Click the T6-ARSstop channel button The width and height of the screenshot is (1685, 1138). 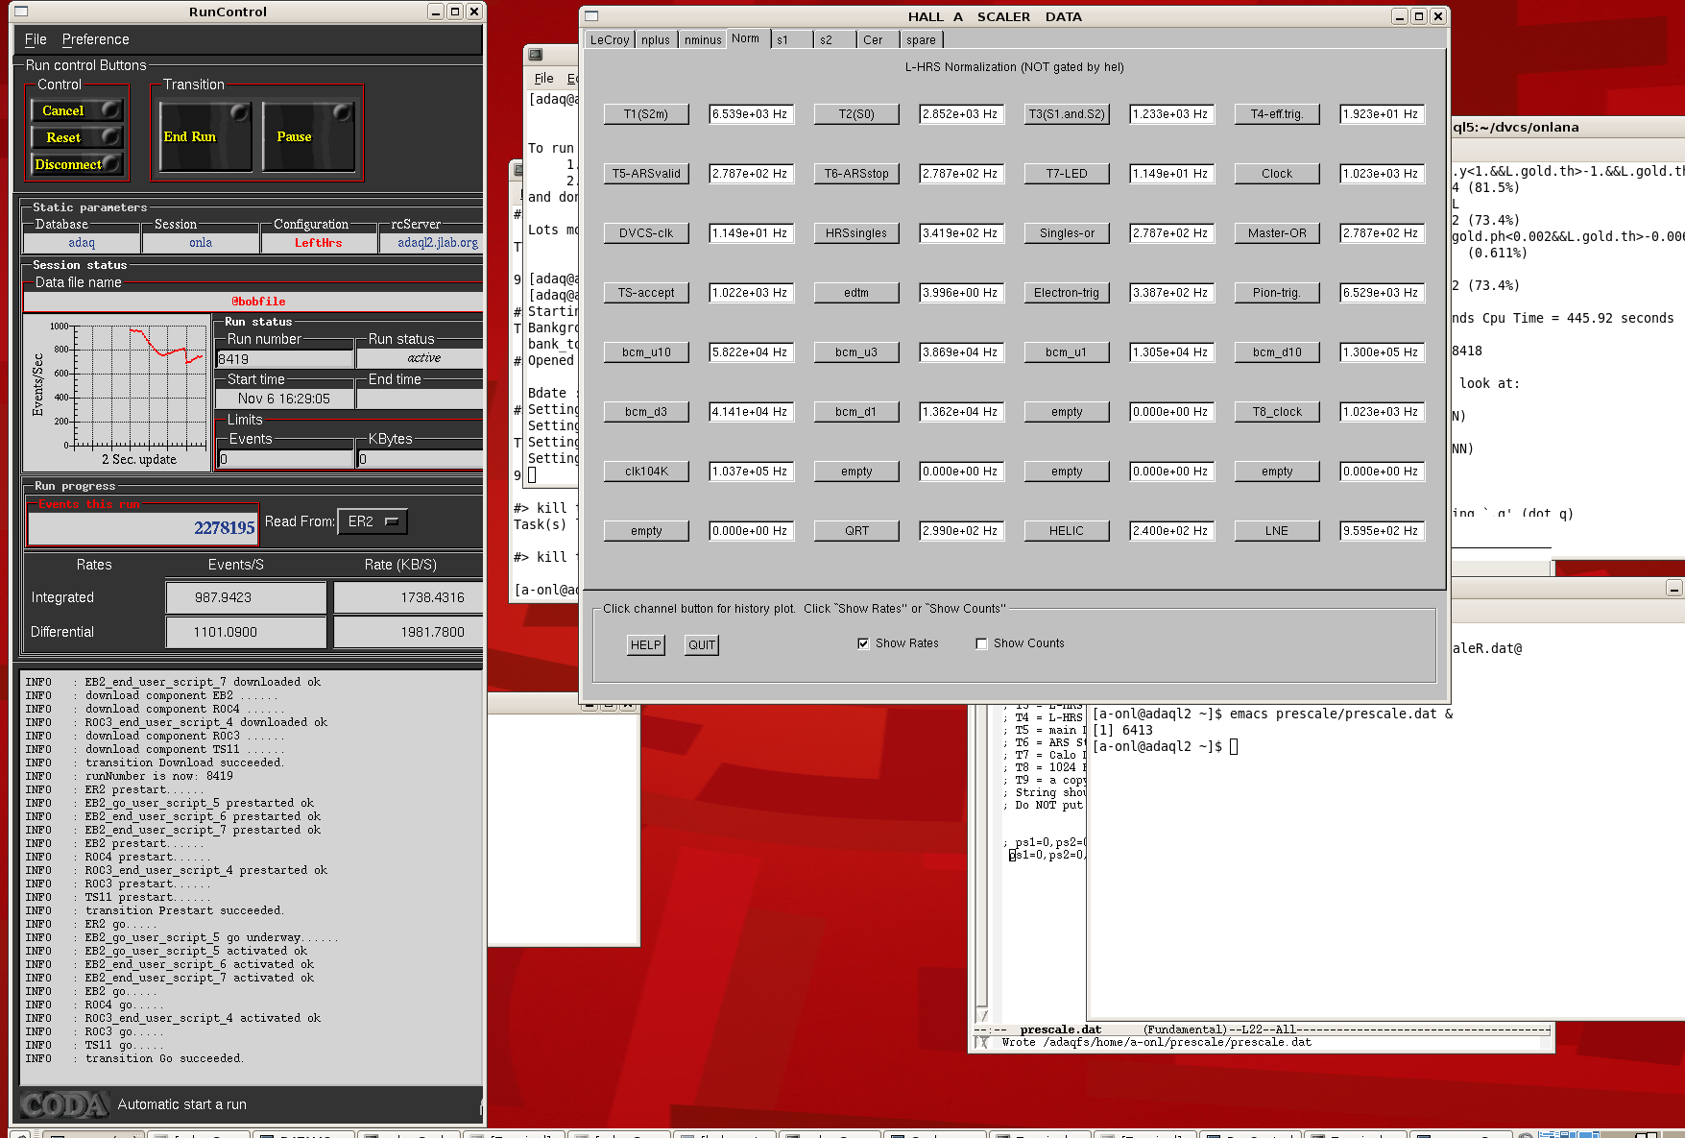tap(856, 174)
